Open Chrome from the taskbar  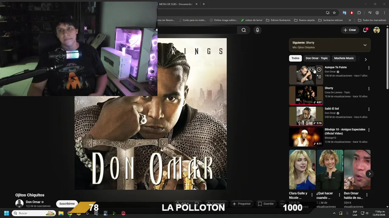point(70,213)
